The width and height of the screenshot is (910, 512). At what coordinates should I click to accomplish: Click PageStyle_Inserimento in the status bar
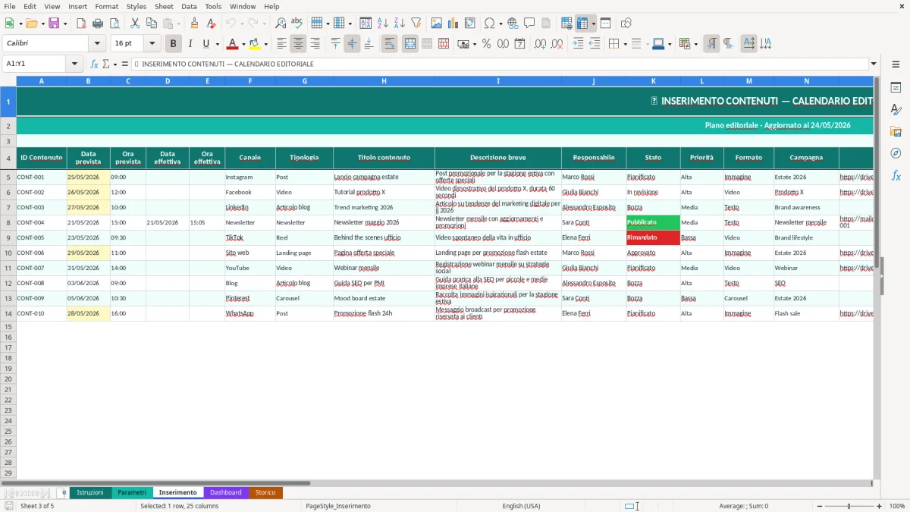[338, 506]
